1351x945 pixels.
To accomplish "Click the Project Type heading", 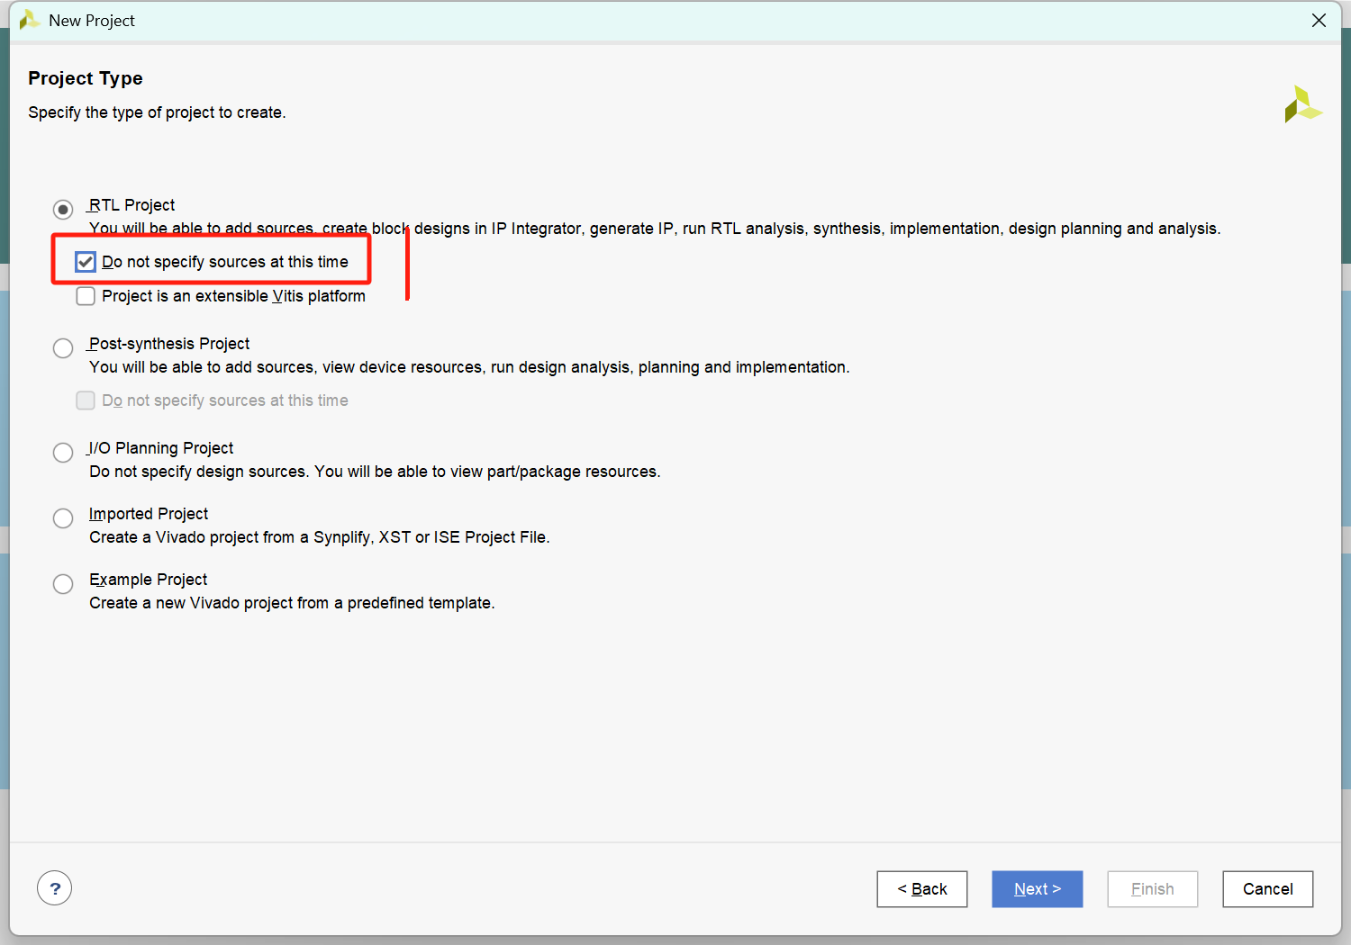I will pos(86,78).
